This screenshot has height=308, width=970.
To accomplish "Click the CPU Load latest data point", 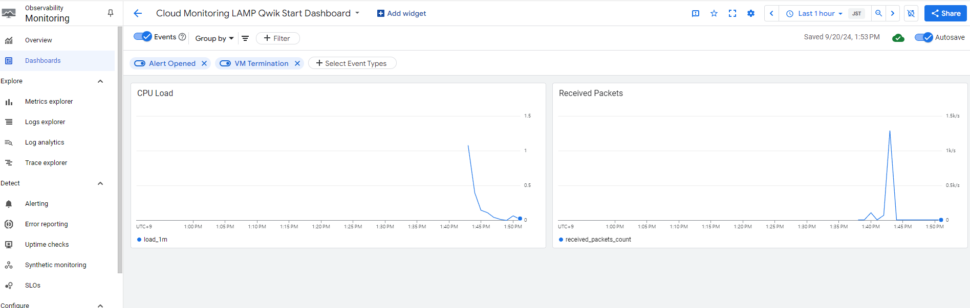I will pyautogui.click(x=520, y=219).
